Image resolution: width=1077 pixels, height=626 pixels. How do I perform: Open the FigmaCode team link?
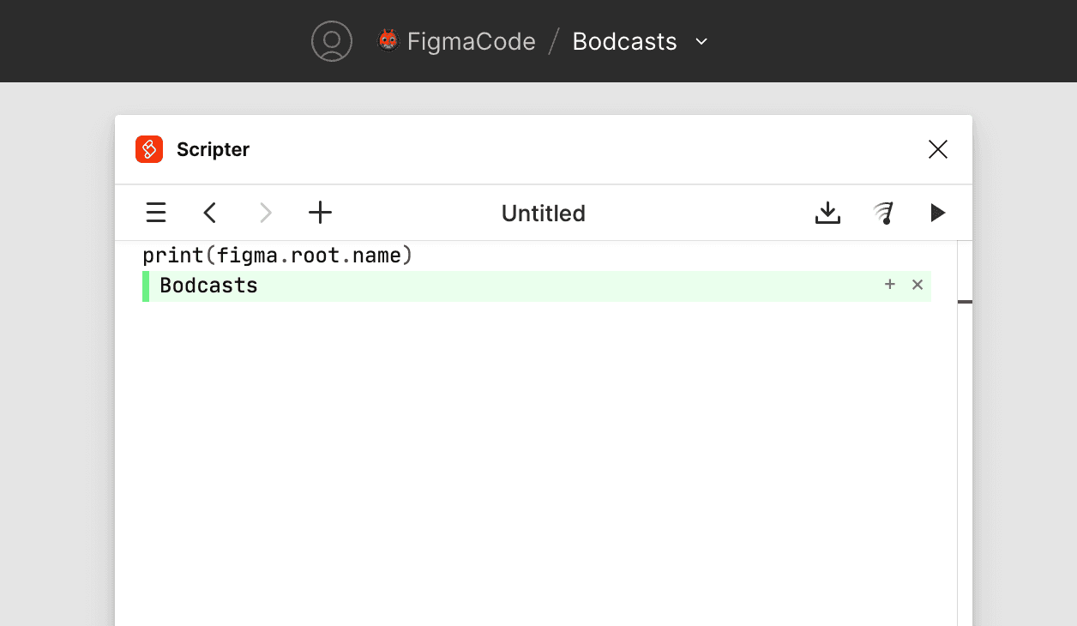(471, 41)
